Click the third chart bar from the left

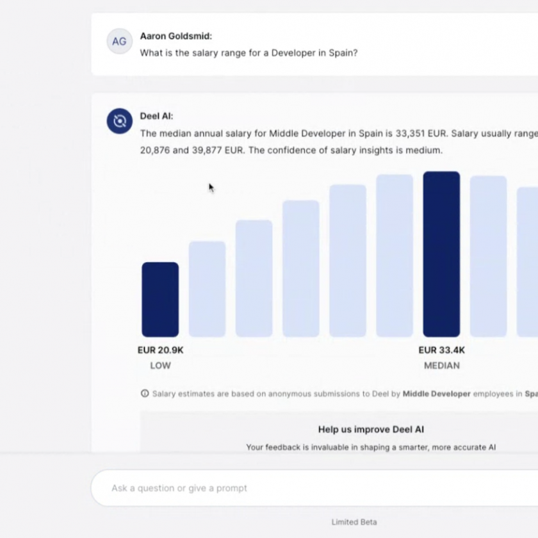tap(254, 279)
